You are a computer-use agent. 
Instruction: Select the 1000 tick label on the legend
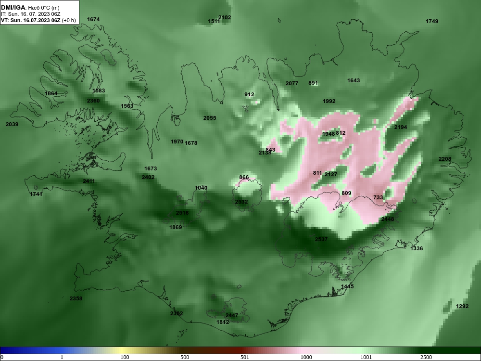coord(306,357)
